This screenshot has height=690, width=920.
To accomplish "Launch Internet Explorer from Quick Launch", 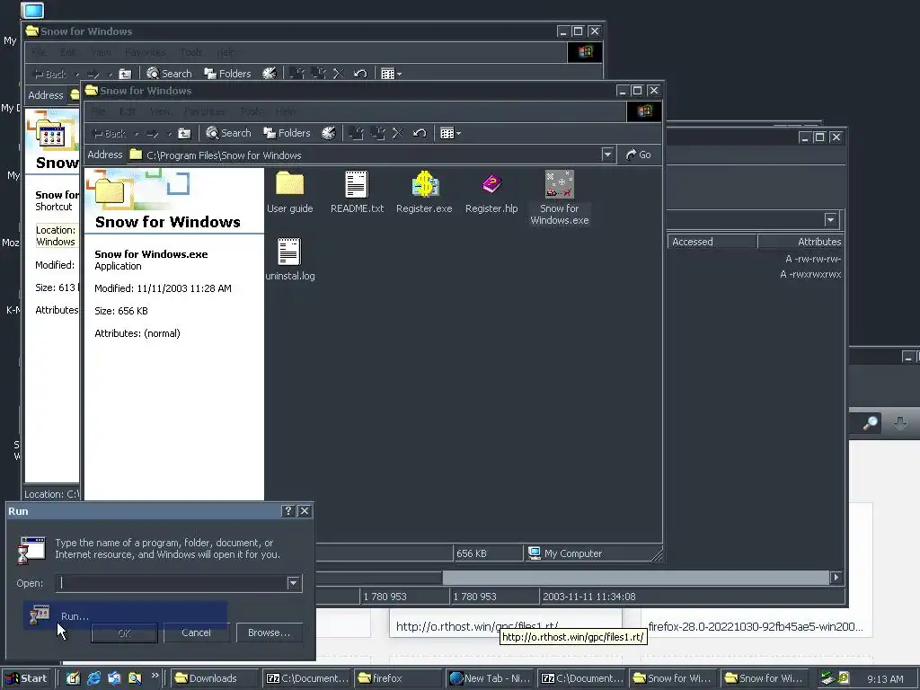I will pos(93,678).
